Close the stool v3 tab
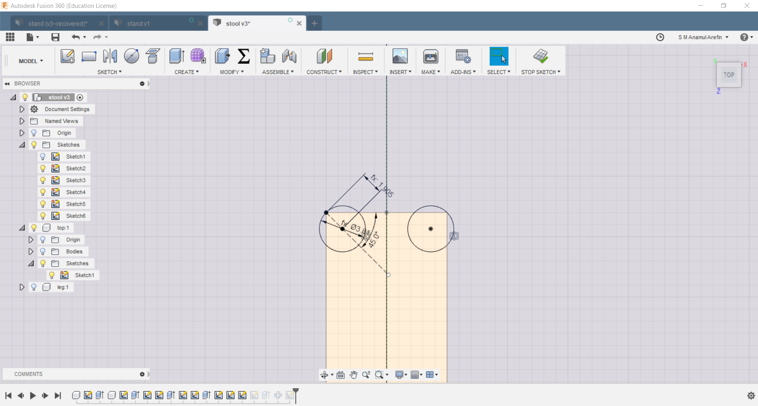 click(299, 23)
